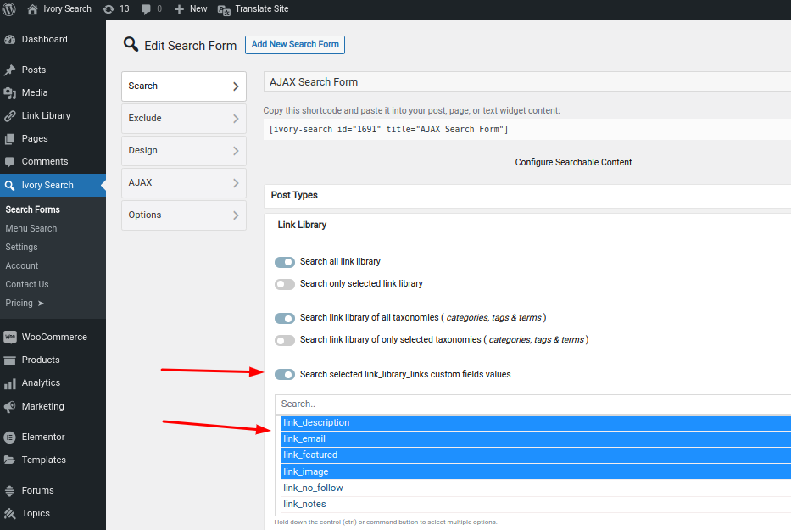Expand the Design section chevron
Viewport: 791px width, 530px height.
coord(236,151)
